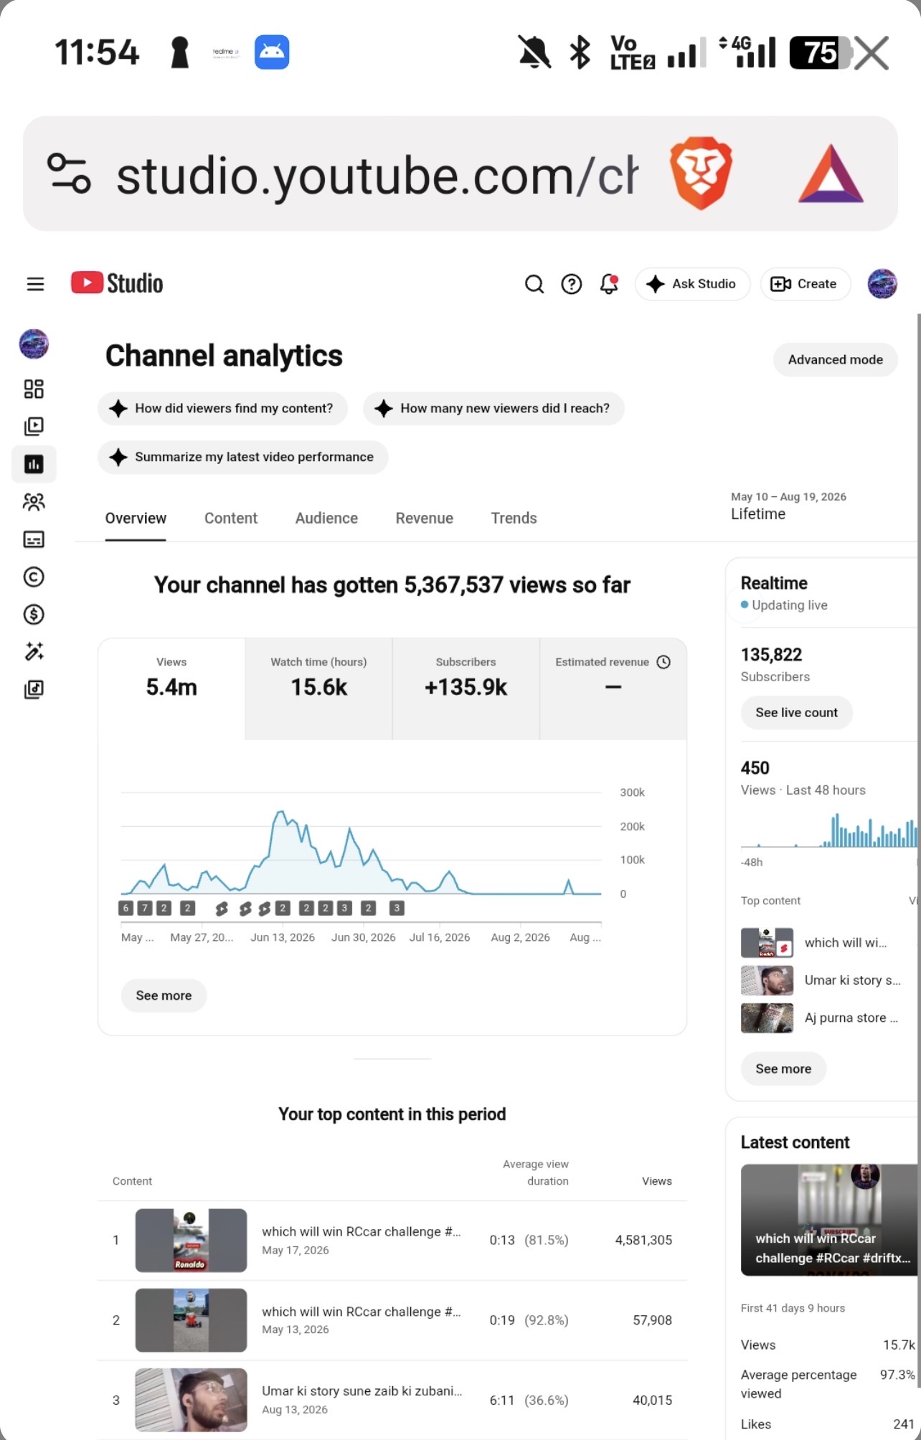
Task: Open the hamburger navigation menu
Action: (35, 284)
